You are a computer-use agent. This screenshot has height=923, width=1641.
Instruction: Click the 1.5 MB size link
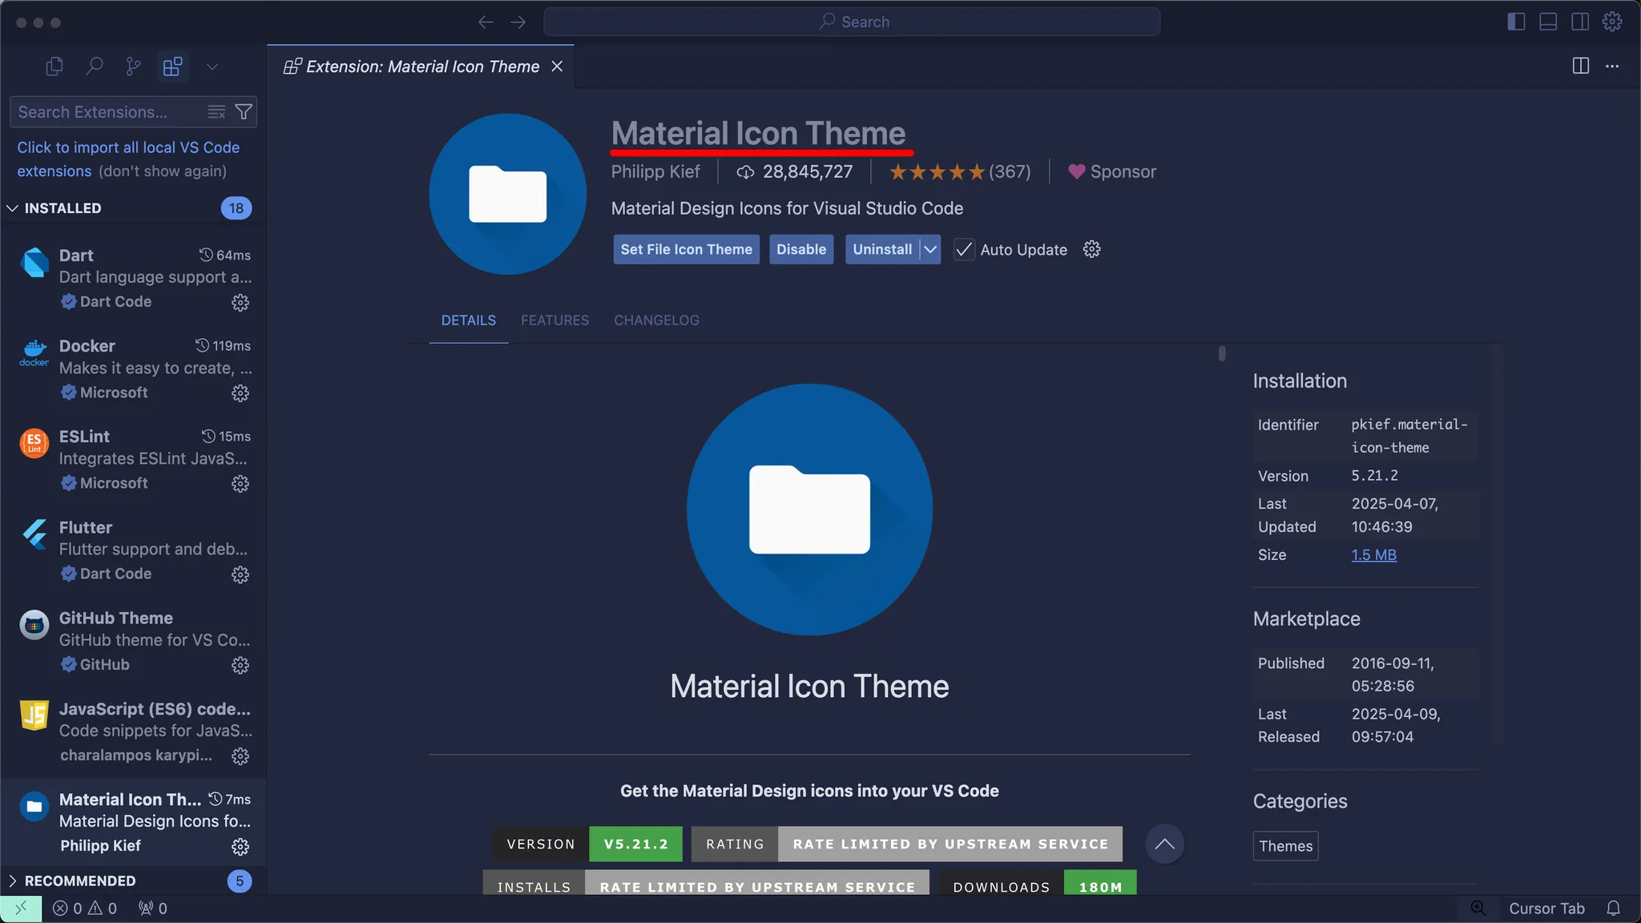pyautogui.click(x=1373, y=555)
